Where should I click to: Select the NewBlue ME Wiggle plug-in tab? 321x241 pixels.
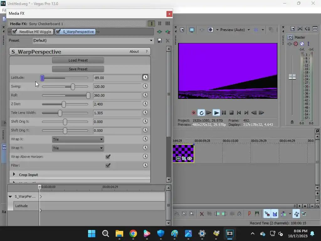(33, 32)
